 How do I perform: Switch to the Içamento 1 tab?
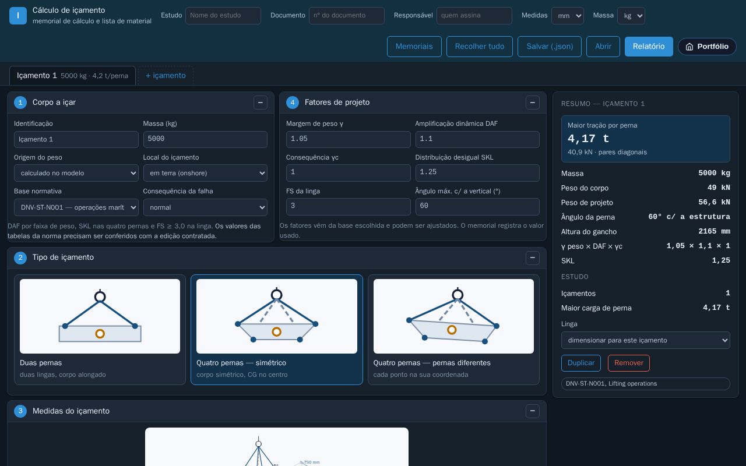pyautogui.click(x=72, y=76)
